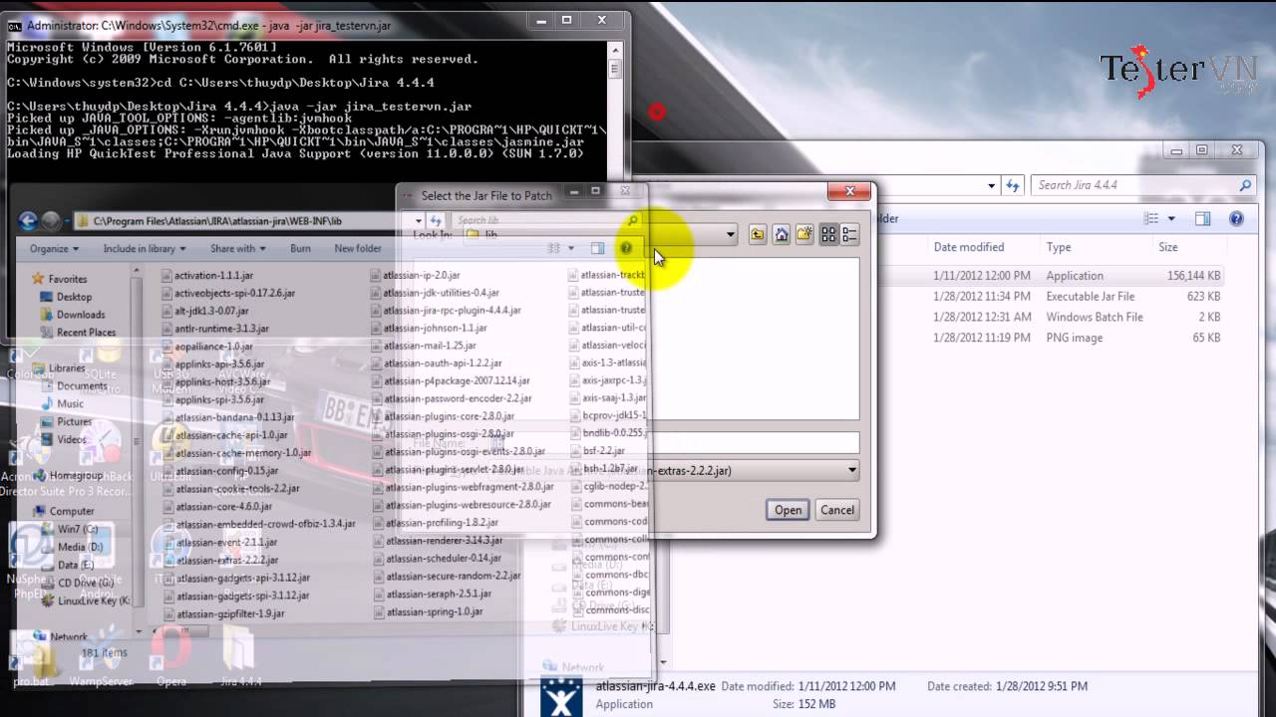Select Libraries in navigation pane
1276x717 pixels.
click(67, 368)
